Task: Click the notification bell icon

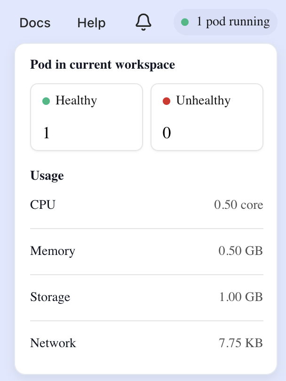Action: [144, 22]
